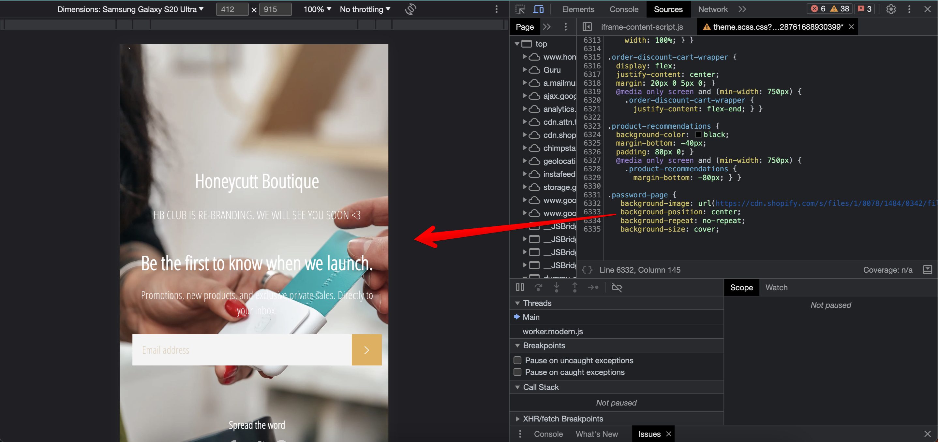
Task: Open the iframe-content-script.js file tab
Action: (642, 27)
